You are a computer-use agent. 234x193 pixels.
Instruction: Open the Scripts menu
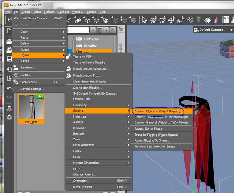pyautogui.click(x=91, y=12)
